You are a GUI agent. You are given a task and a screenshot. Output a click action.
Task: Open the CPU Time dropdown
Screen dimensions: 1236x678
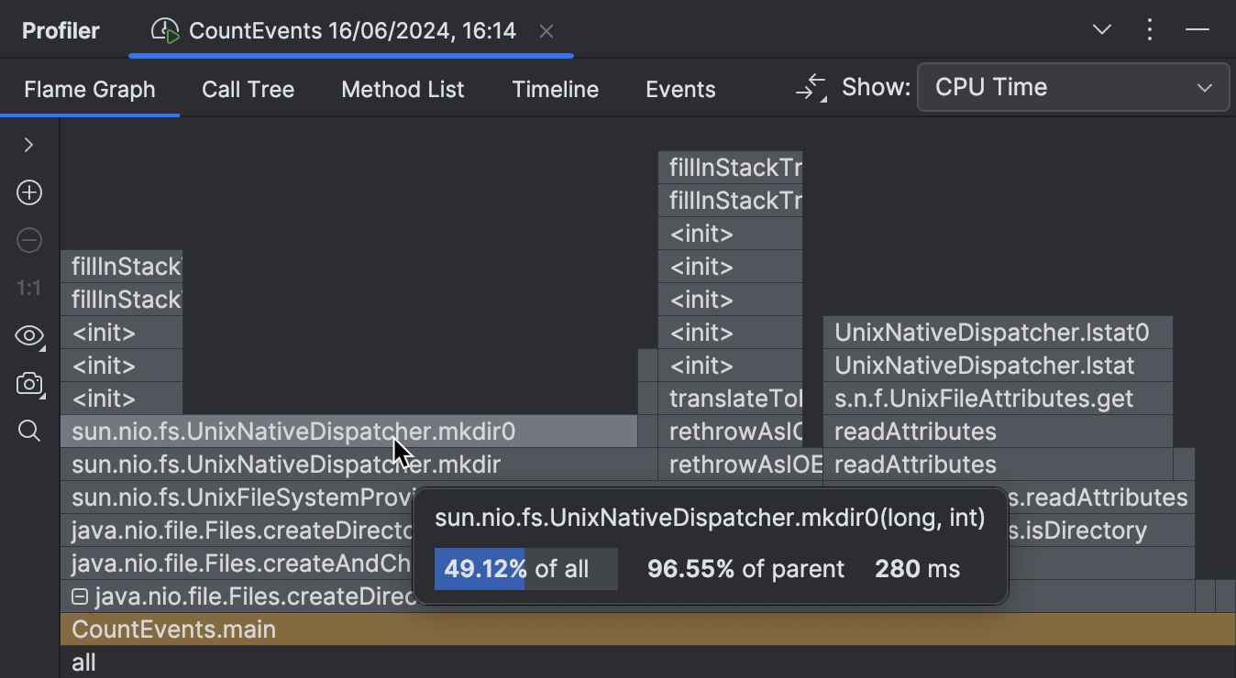[1073, 88]
